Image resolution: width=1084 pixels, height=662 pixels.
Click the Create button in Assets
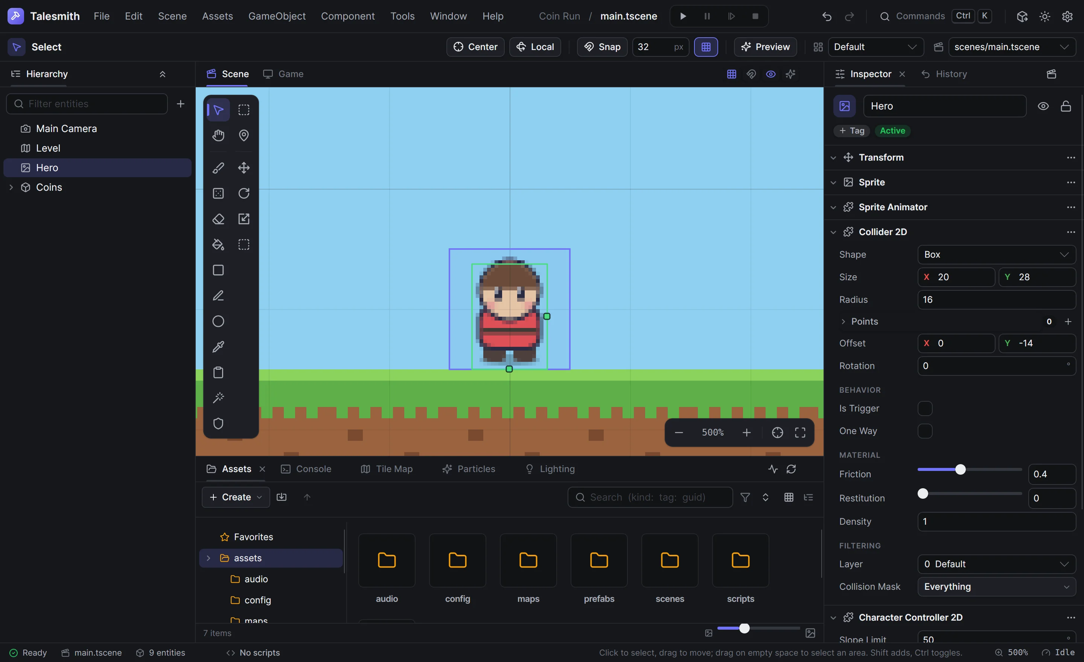[236, 497]
